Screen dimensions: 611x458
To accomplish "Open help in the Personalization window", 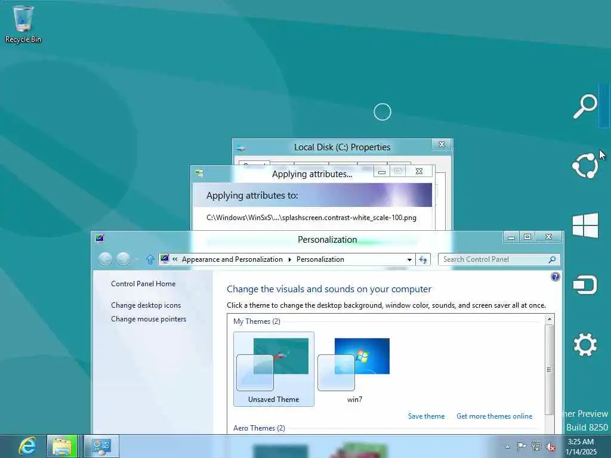I will (x=556, y=277).
